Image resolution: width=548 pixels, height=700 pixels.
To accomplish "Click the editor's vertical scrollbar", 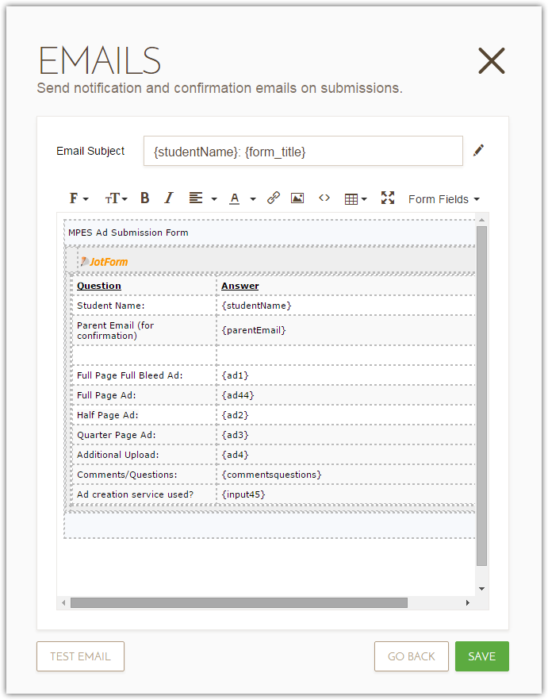I will (481, 397).
